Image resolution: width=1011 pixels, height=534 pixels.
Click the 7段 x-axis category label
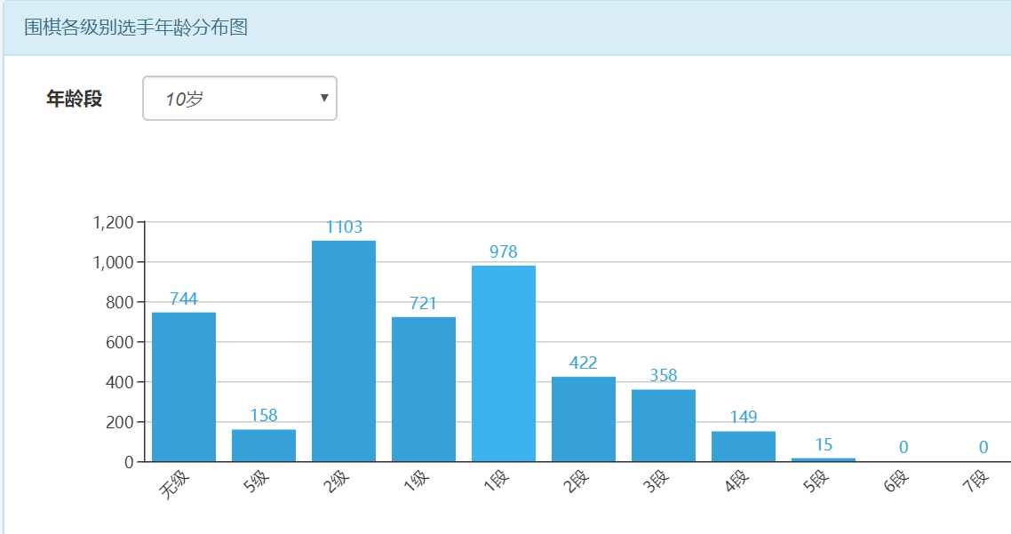coord(975,482)
